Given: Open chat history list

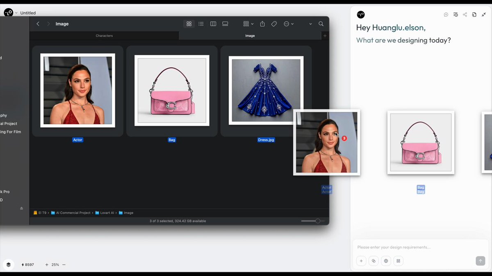Looking at the screenshot, I should tap(456, 15).
